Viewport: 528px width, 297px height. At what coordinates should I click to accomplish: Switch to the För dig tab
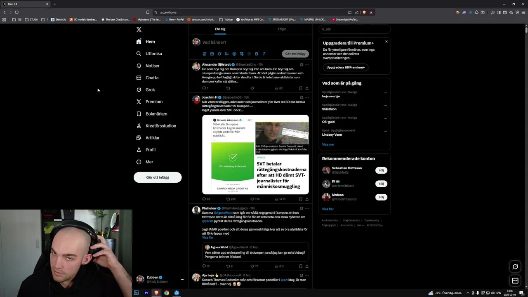tap(220, 29)
